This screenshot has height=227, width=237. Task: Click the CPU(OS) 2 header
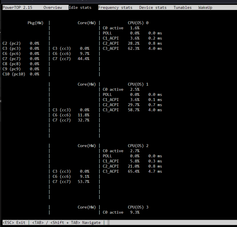[138, 146]
